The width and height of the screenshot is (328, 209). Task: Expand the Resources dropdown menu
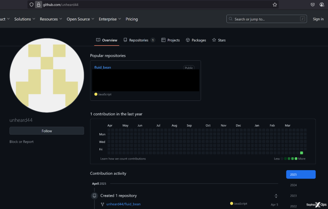pyautogui.click(x=51, y=19)
